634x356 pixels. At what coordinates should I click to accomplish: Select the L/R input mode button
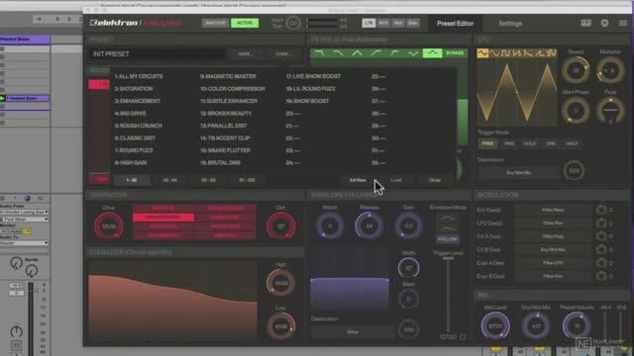[369, 23]
